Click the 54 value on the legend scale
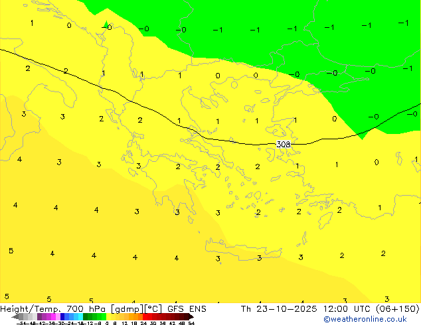 point(191,323)
